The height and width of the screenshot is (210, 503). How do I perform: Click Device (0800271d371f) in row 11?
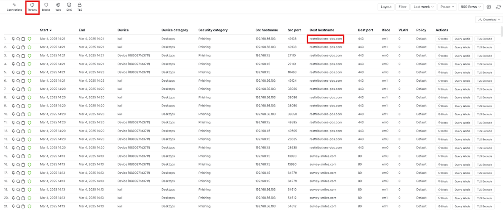[134, 122]
